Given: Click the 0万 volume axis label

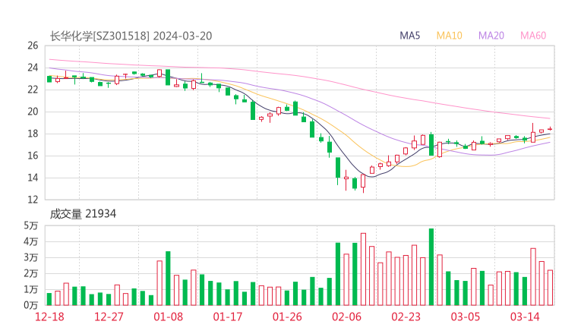Looking at the screenshot, I should [x=31, y=306].
